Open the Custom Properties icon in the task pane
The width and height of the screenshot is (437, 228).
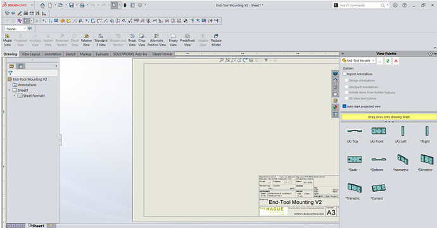pos(335,114)
